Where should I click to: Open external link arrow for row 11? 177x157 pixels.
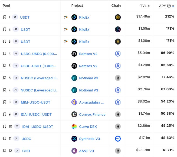tap(16, 138)
